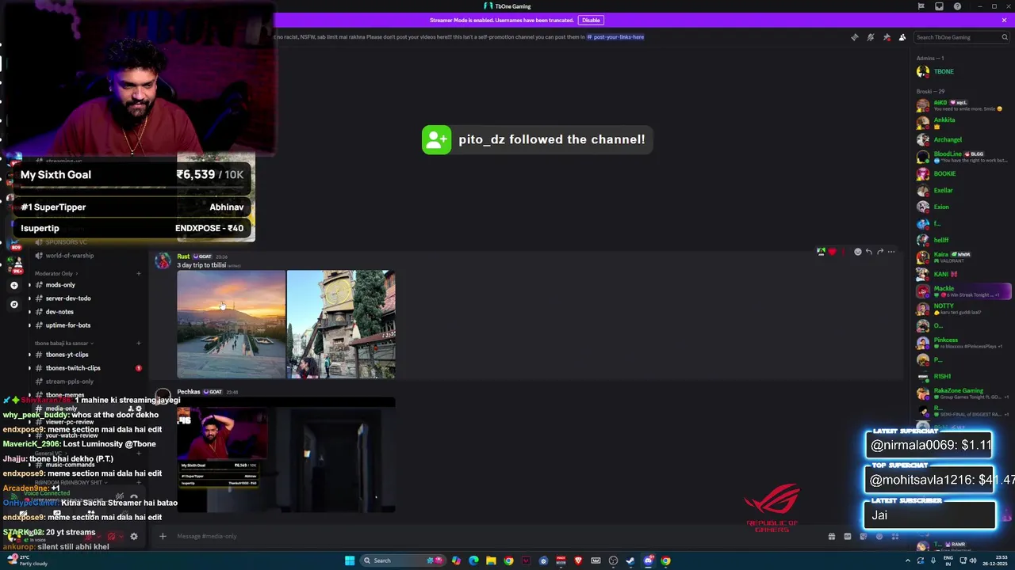Open the clock tower photo in Rust's message
Image resolution: width=1015 pixels, height=570 pixels.
[341, 325]
